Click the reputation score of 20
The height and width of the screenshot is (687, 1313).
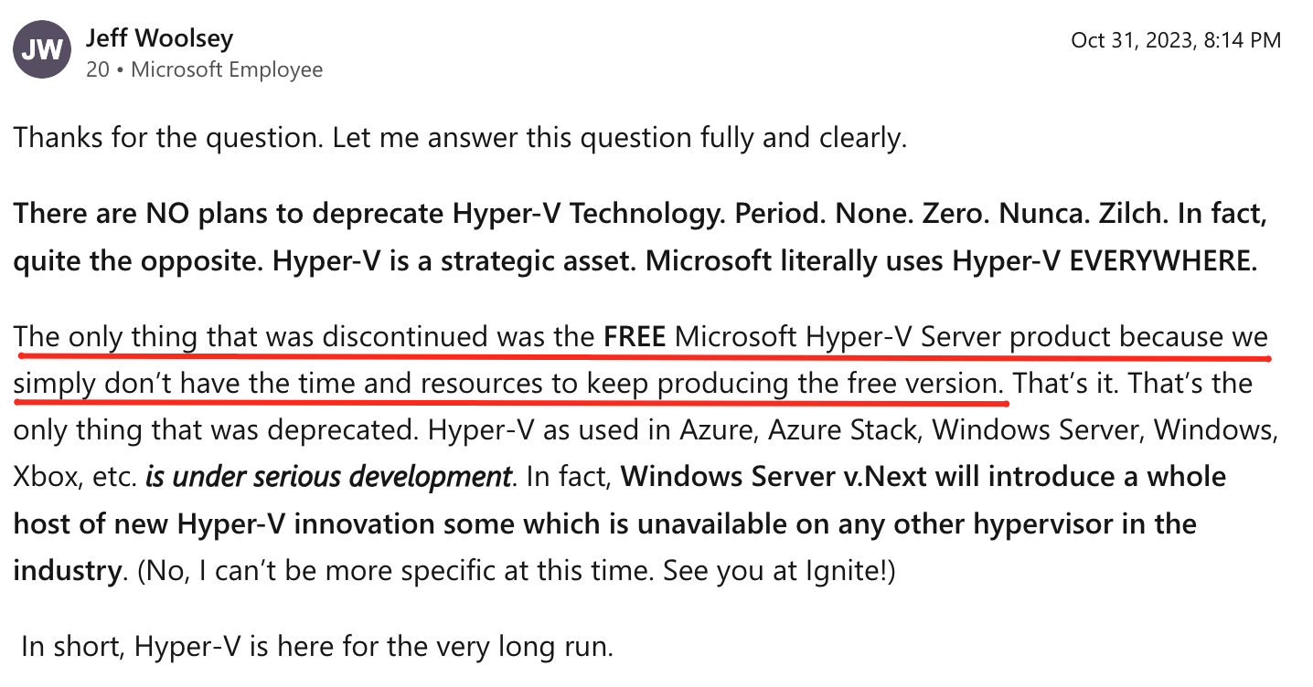[97, 69]
